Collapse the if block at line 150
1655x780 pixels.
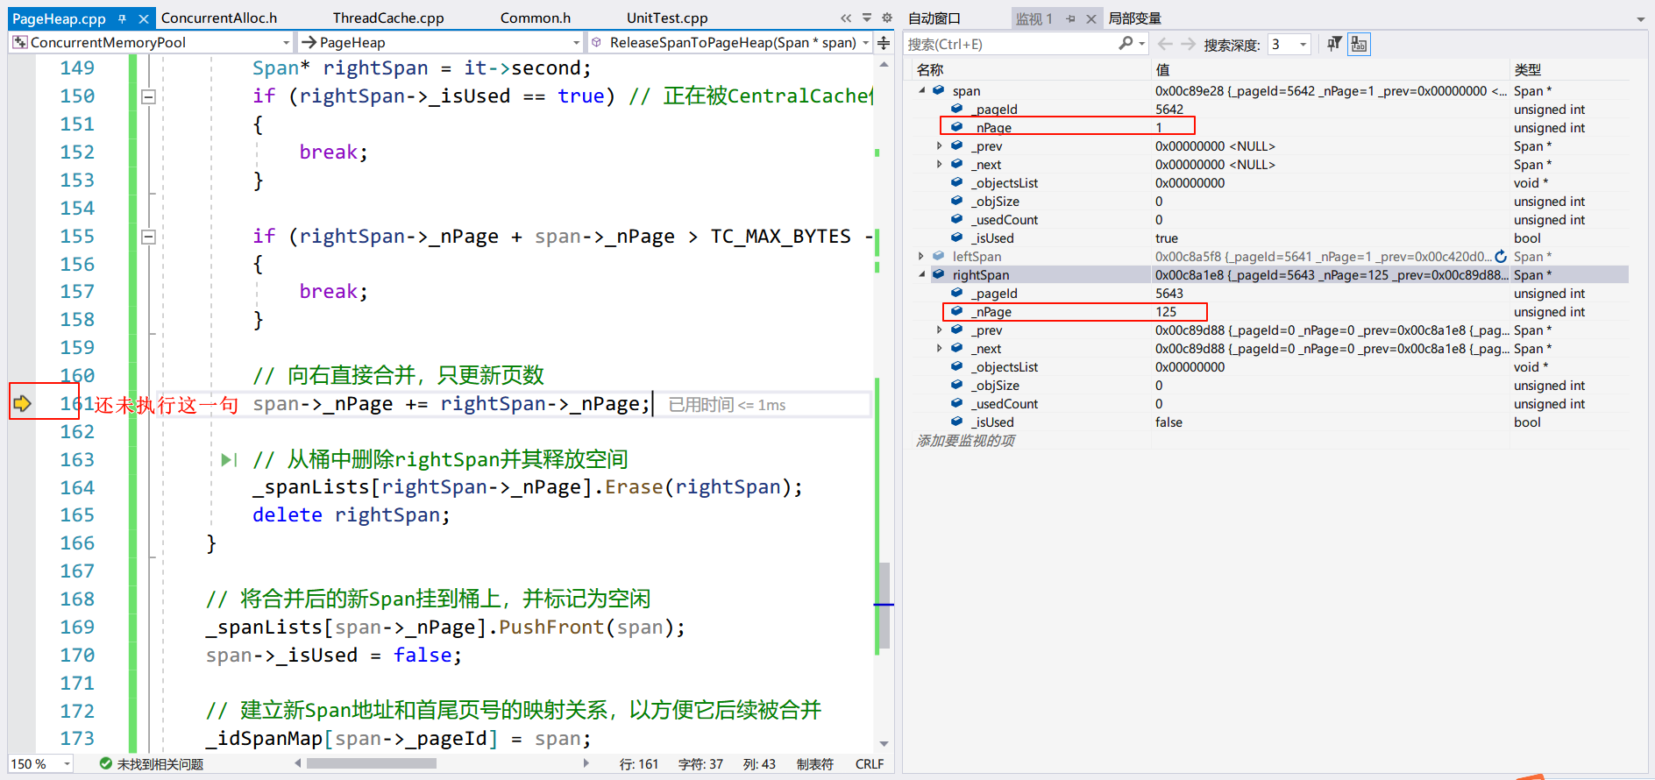pos(149,96)
